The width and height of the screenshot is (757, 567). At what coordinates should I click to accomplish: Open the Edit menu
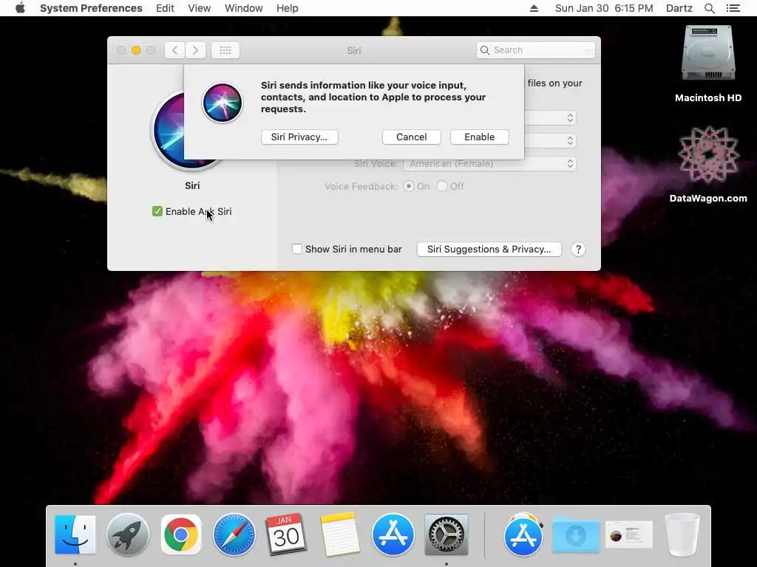[x=165, y=8]
